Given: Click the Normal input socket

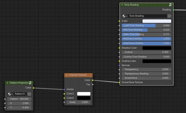Looking at the screenshot, I should pos(119,65).
